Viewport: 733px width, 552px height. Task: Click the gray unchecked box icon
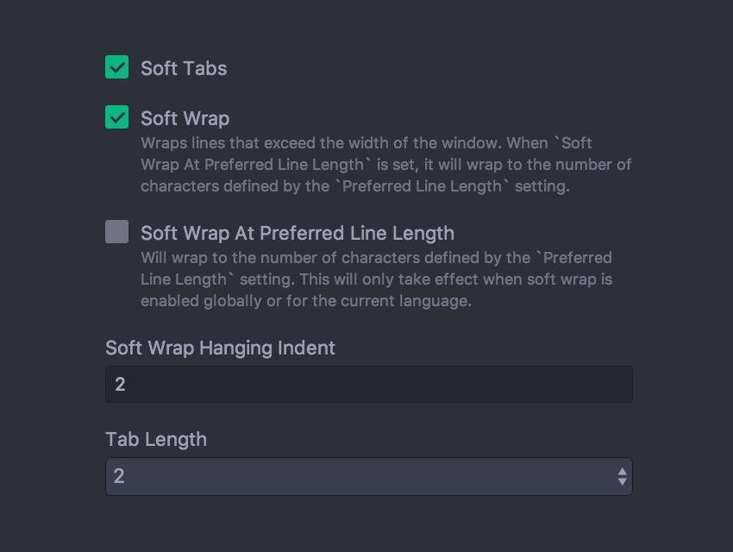click(x=117, y=232)
